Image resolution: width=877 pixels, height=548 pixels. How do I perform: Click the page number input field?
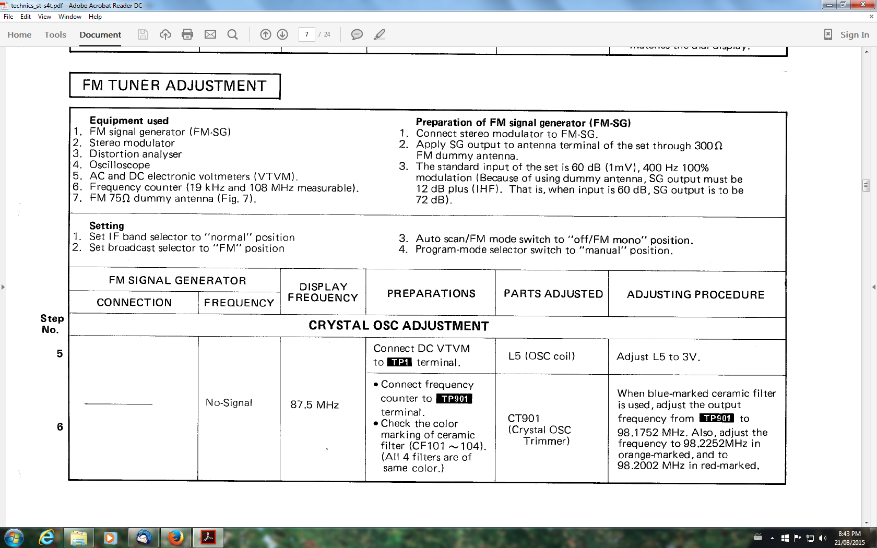pyautogui.click(x=306, y=34)
